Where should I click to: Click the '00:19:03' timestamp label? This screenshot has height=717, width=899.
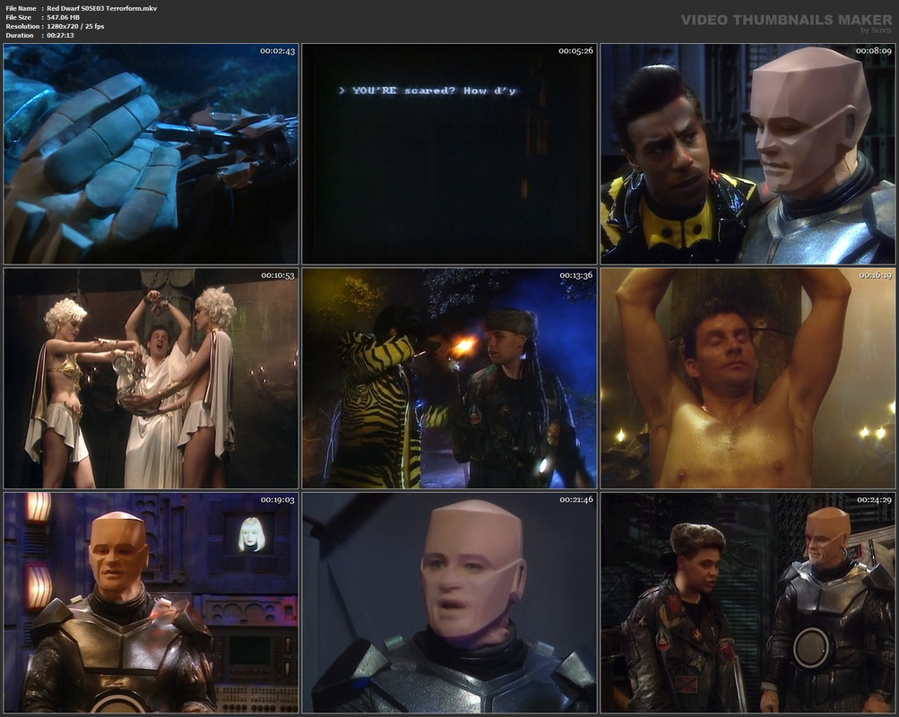tap(278, 500)
